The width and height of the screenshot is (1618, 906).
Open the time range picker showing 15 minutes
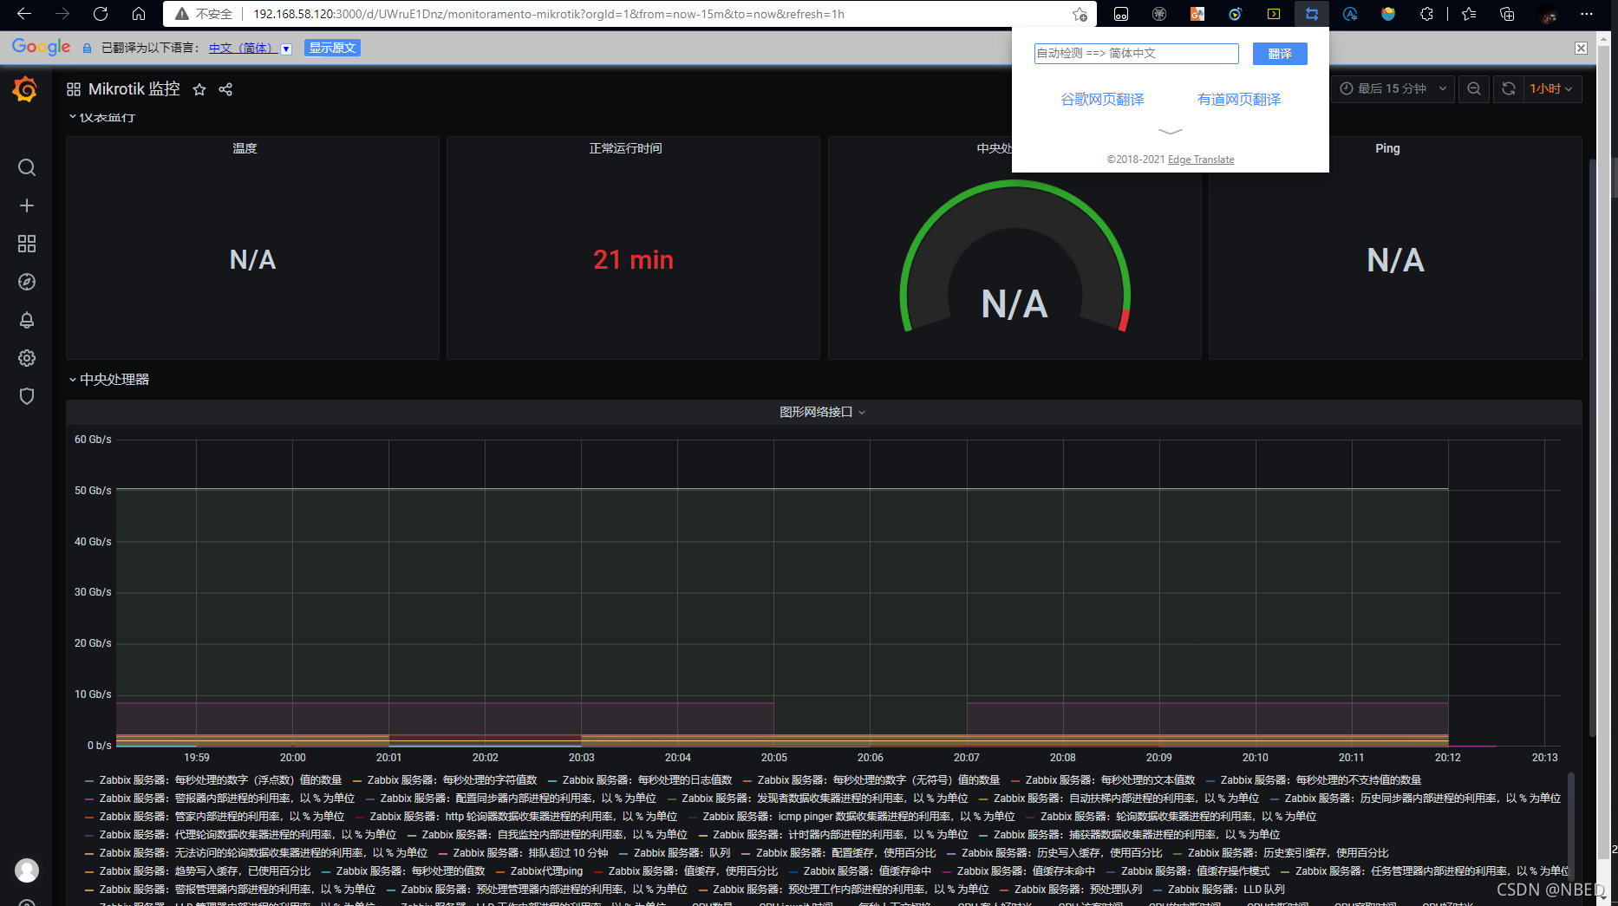coord(1393,88)
